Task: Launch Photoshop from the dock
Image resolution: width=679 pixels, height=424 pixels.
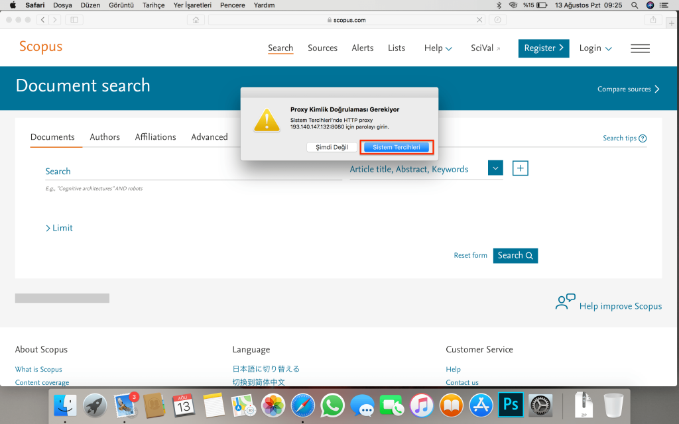Action: click(x=511, y=405)
